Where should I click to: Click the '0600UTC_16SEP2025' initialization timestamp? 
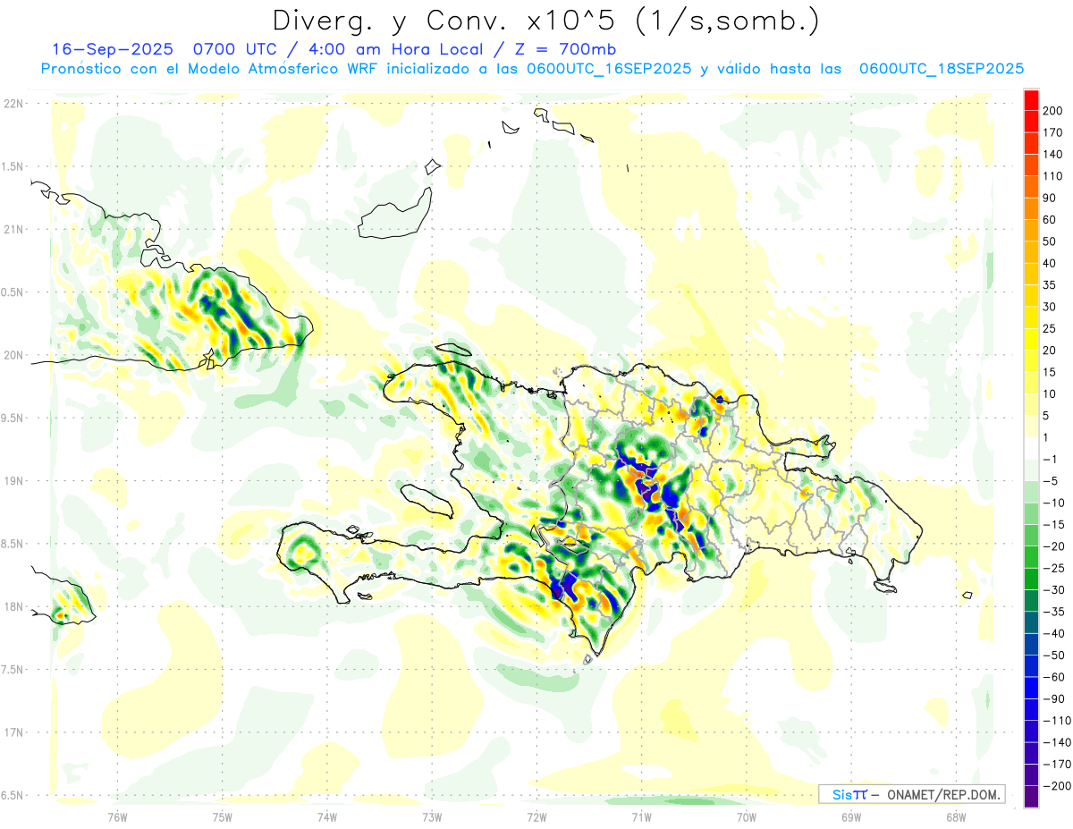(608, 69)
